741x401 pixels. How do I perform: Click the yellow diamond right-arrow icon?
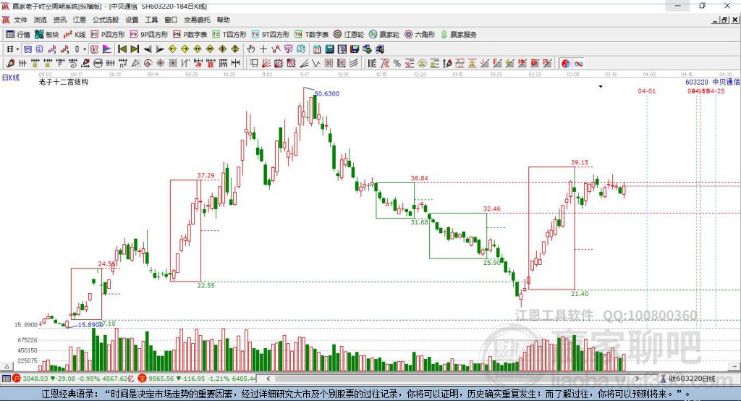click(185, 48)
